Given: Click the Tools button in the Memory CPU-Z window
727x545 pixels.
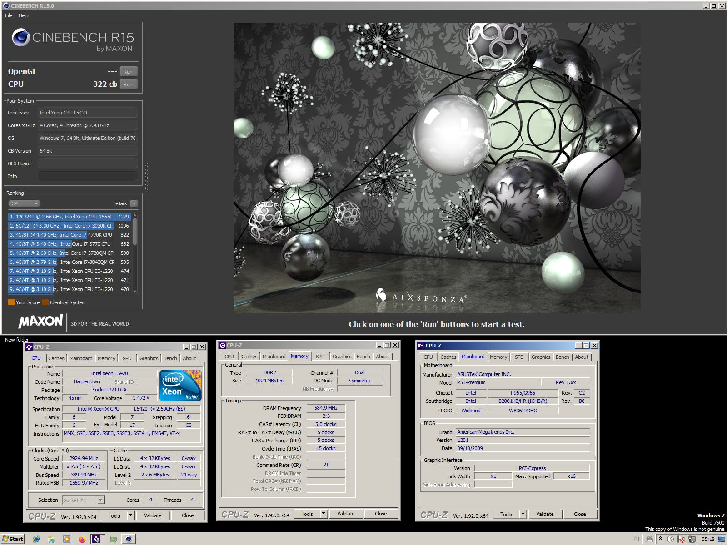Looking at the screenshot, I should pyautogui.click(x=307, y=514).
